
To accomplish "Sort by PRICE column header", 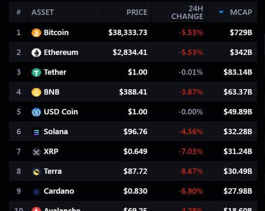I will click(137, 12).
